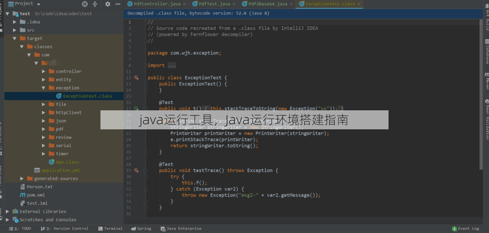Open the Version Control tool window

[65, 229]
